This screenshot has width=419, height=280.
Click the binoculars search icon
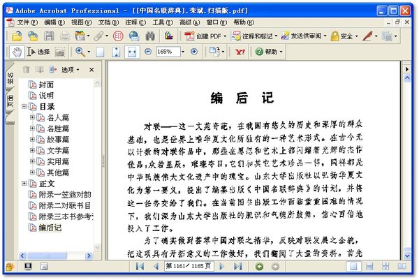pos(150,36)
